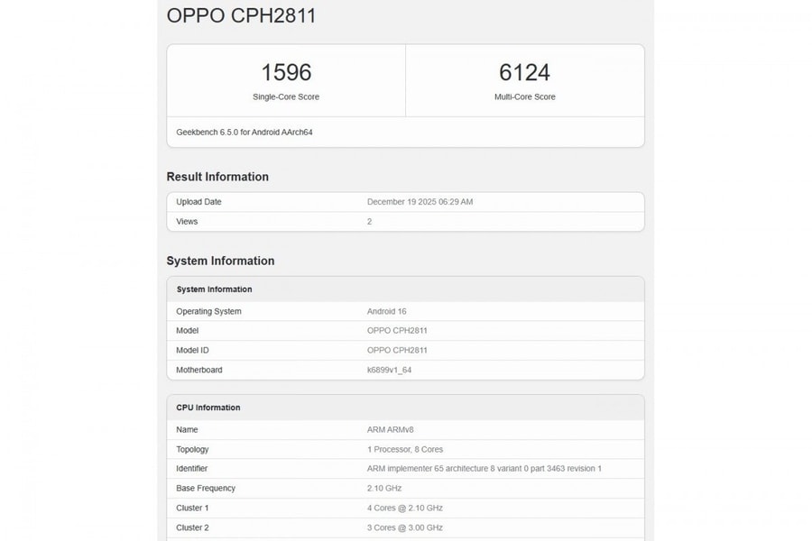Click the Cluster 2 label
This screenshot has width=812, height=541.
193,527
